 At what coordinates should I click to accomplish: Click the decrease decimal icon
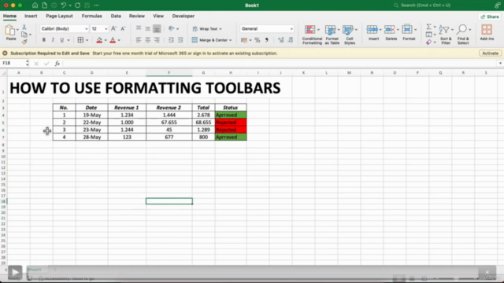point(291,40)
